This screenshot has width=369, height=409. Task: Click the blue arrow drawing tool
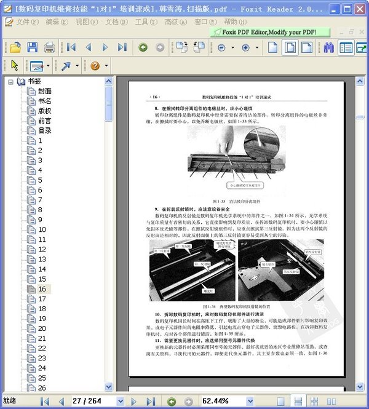click(x=66, y=66)
